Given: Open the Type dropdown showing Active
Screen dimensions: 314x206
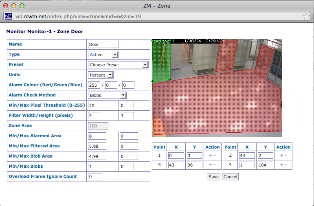Looking at the screenshot, I should 103,55.
